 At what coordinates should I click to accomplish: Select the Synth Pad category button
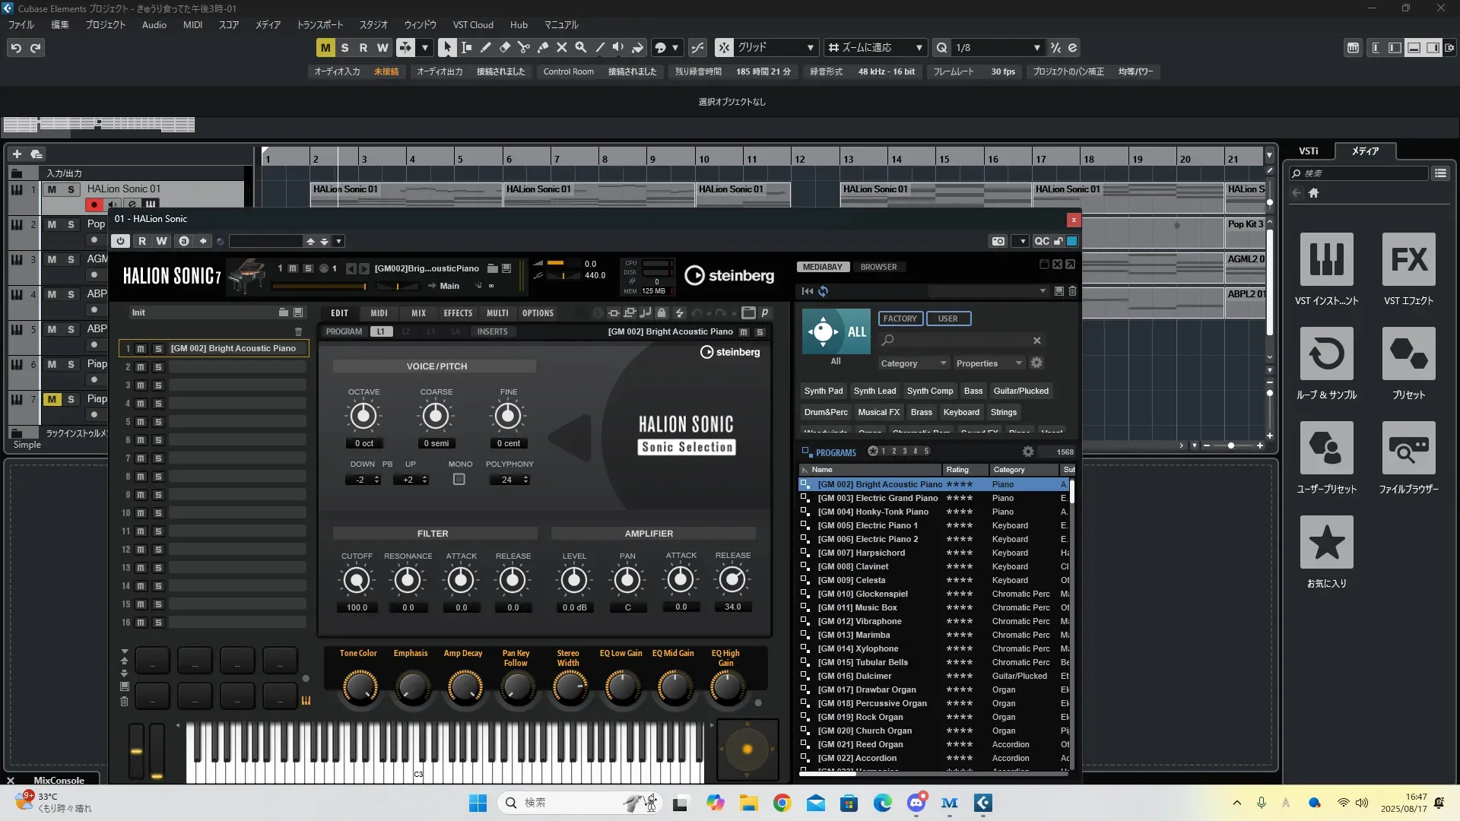[x=823, y=391]
